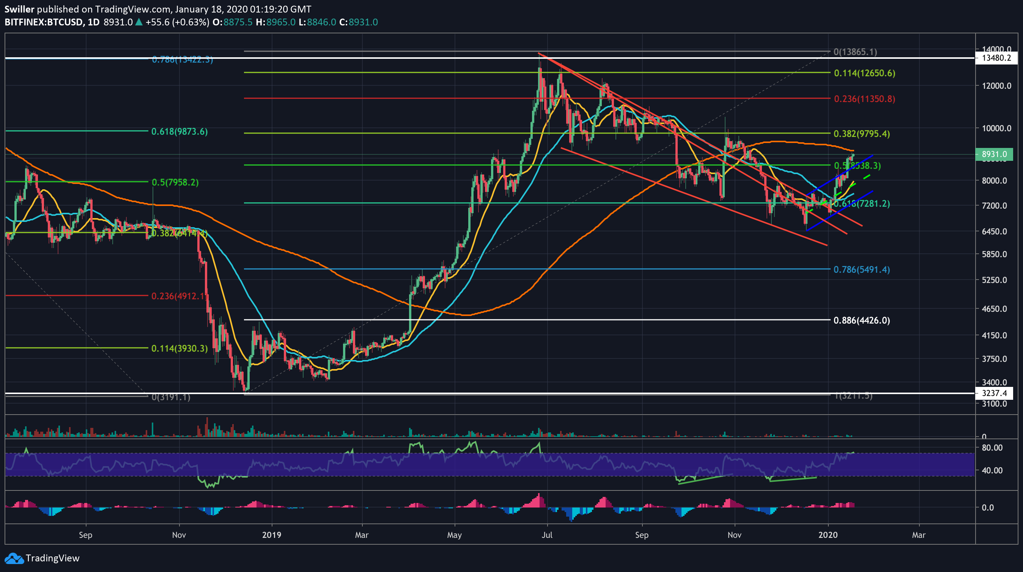The image size is (1023, 572).
Task: Select the 0.114(3930.3) Fibonacci level label
Action: [179, 349]
